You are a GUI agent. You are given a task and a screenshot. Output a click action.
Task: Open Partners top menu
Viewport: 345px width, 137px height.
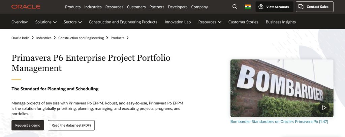(x=157, y=7)
